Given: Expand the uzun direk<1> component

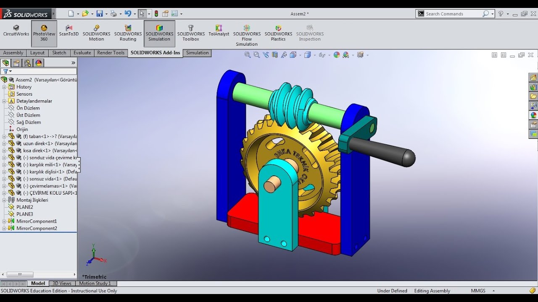Looking at the screenshot, I should point(4,143).
